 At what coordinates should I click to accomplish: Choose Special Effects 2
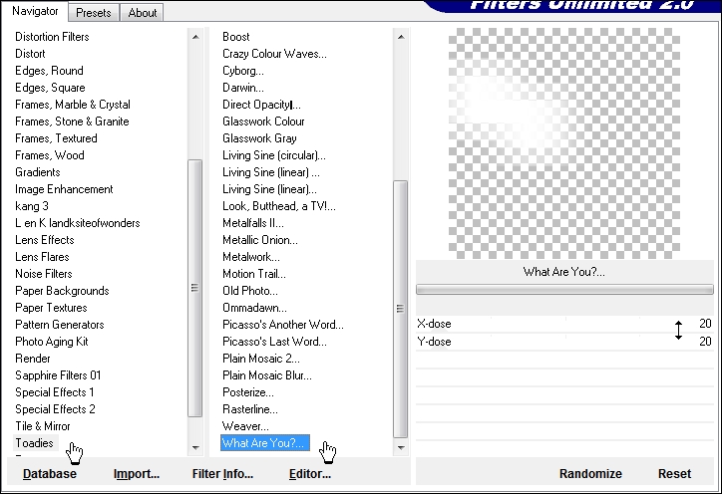click(x=55, y=409)
